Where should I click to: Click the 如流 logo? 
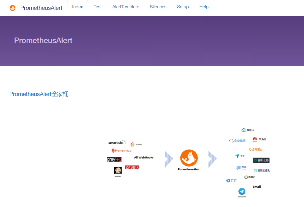pos(241,168)
